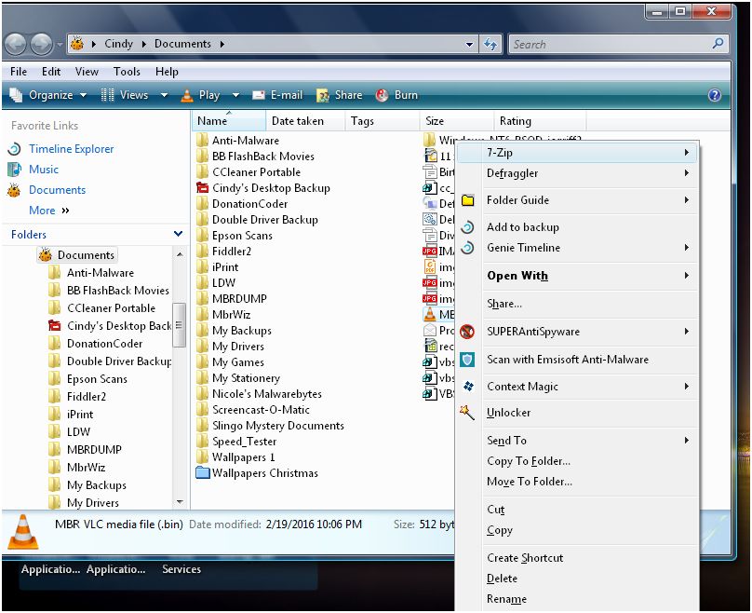
Task: Open the File menu
Action: 19,72
